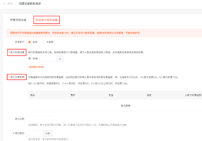Open the 好友助力规则设置 tab
Screen dimensions: 202x141
click(x=47, y=20)
